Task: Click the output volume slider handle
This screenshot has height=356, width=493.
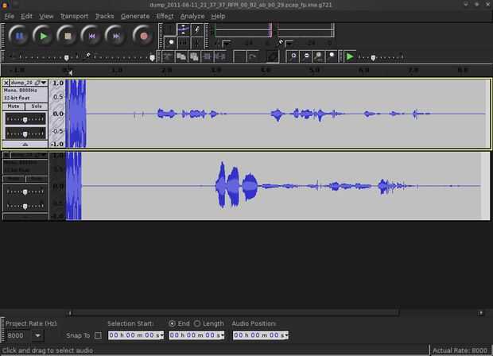Action: tap(66, 58)
